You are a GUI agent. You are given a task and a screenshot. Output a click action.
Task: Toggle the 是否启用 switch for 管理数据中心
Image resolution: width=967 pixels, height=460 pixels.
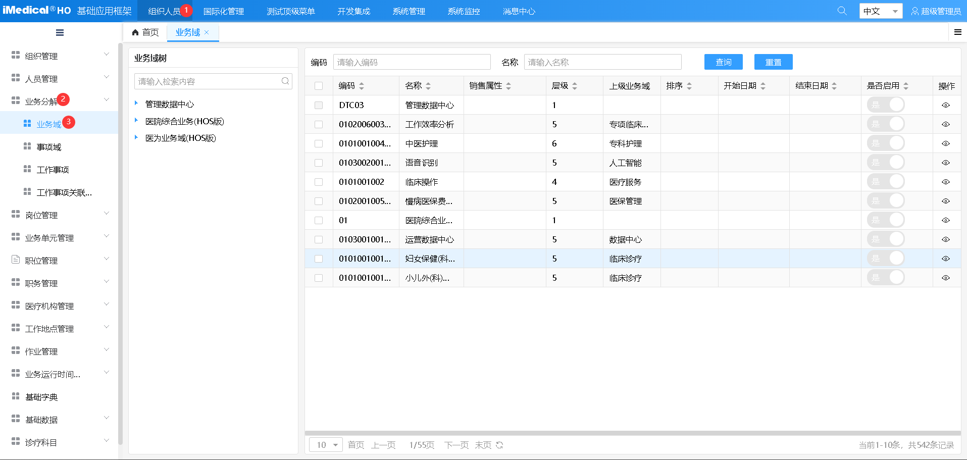click(886, 105)
